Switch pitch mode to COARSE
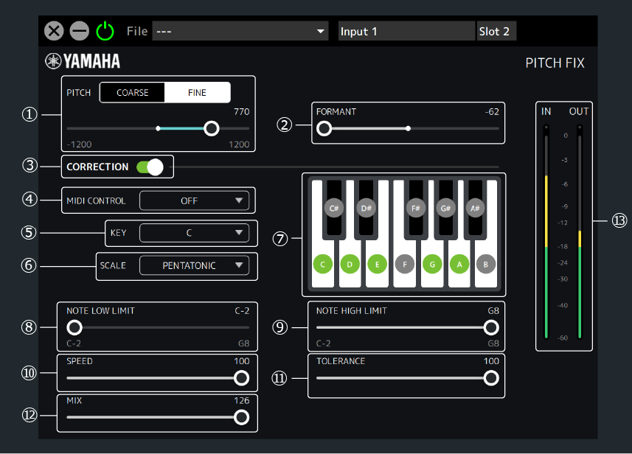This screenshot has height=454, width=632. point(132,93)
